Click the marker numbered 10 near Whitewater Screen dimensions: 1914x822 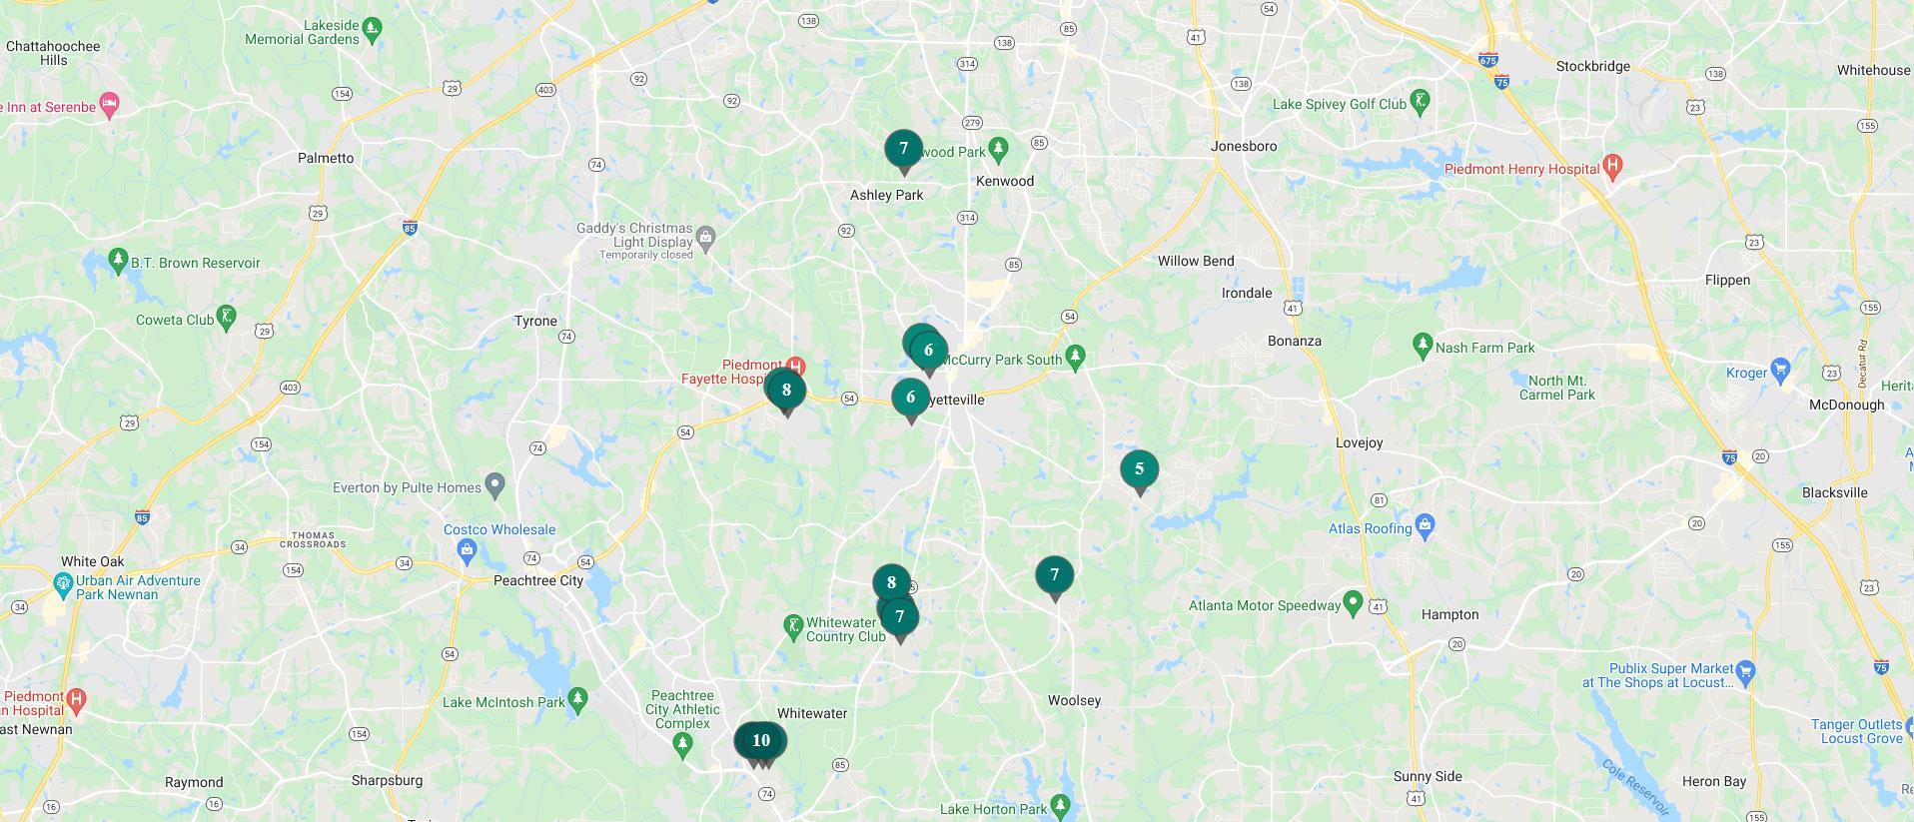(x=761, y=742)
